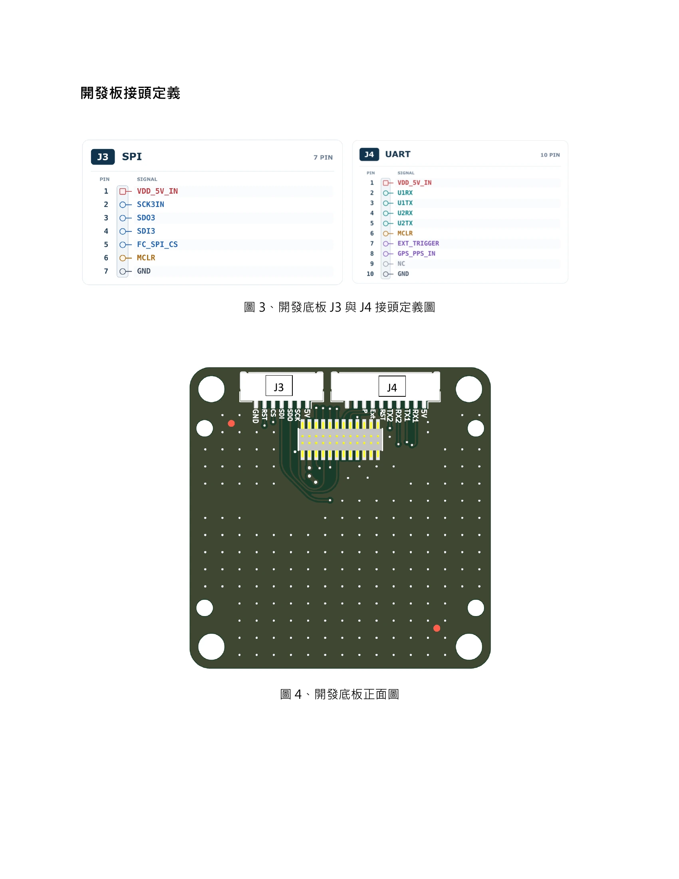The height and width of the screenshot is (879, 679).
Task: Click the caption 圖 4、開發板正面圖
Action: coord(339,694)
